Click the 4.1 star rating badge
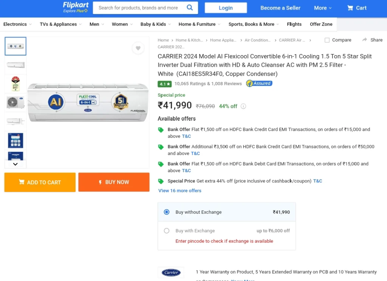Image resolution: width=387 pixels, height=281 pixels. 164,84
